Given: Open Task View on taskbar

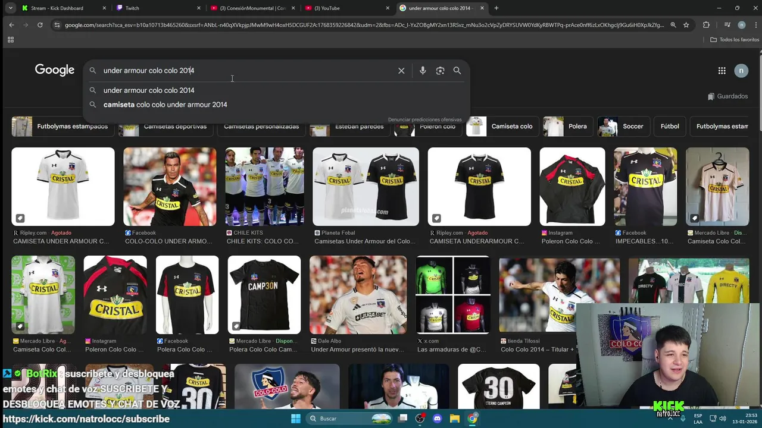Looking at the screenshot, I should (403, 418).
